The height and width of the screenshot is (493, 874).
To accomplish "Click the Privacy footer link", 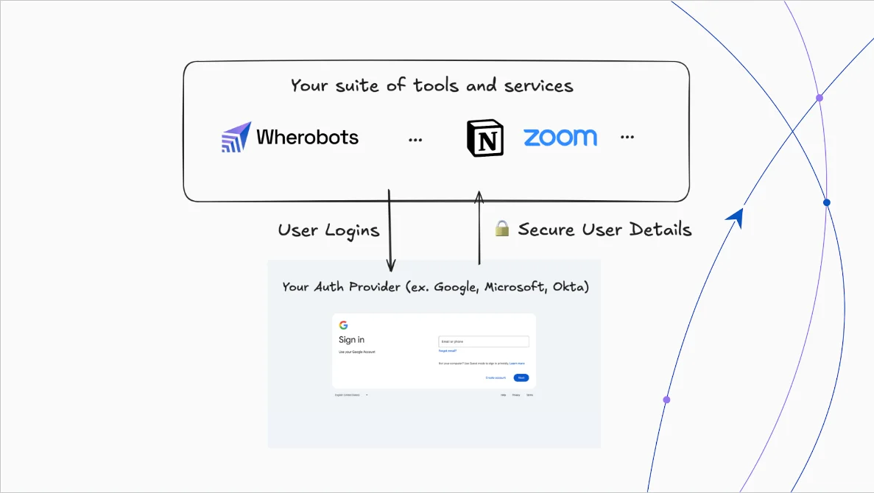I will 516,395.
